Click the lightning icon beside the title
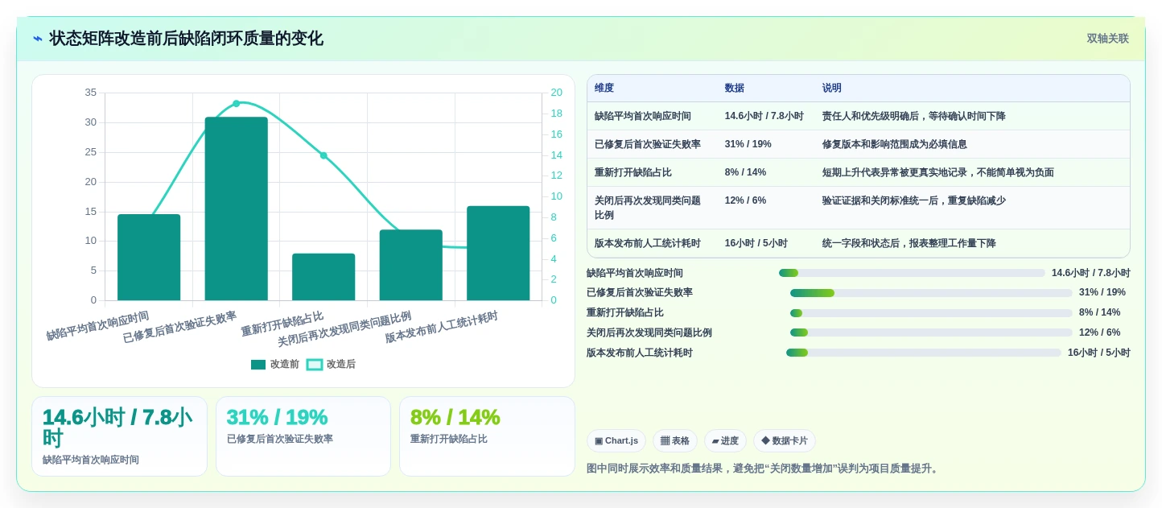This screenshot has height=508, width=1162. coord(38,39)
